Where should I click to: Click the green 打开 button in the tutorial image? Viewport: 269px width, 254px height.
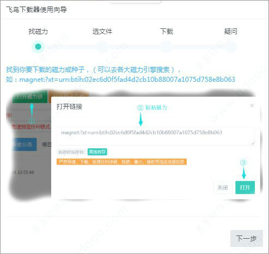tap(245, 188)
